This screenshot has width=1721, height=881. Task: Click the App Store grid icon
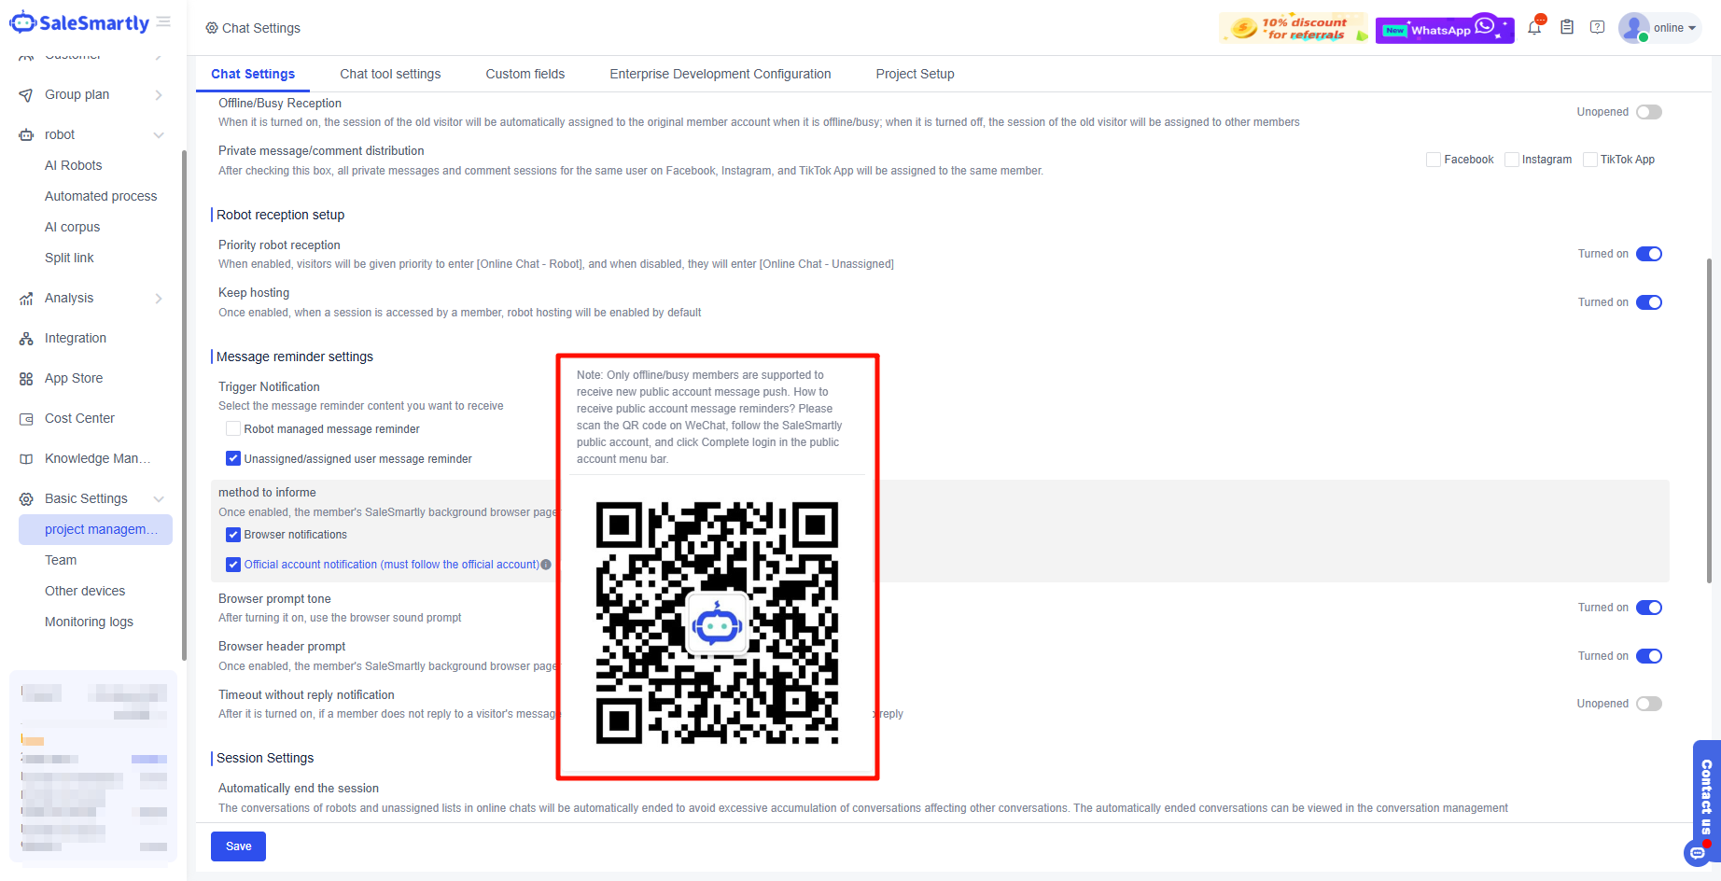coord(26,379)
